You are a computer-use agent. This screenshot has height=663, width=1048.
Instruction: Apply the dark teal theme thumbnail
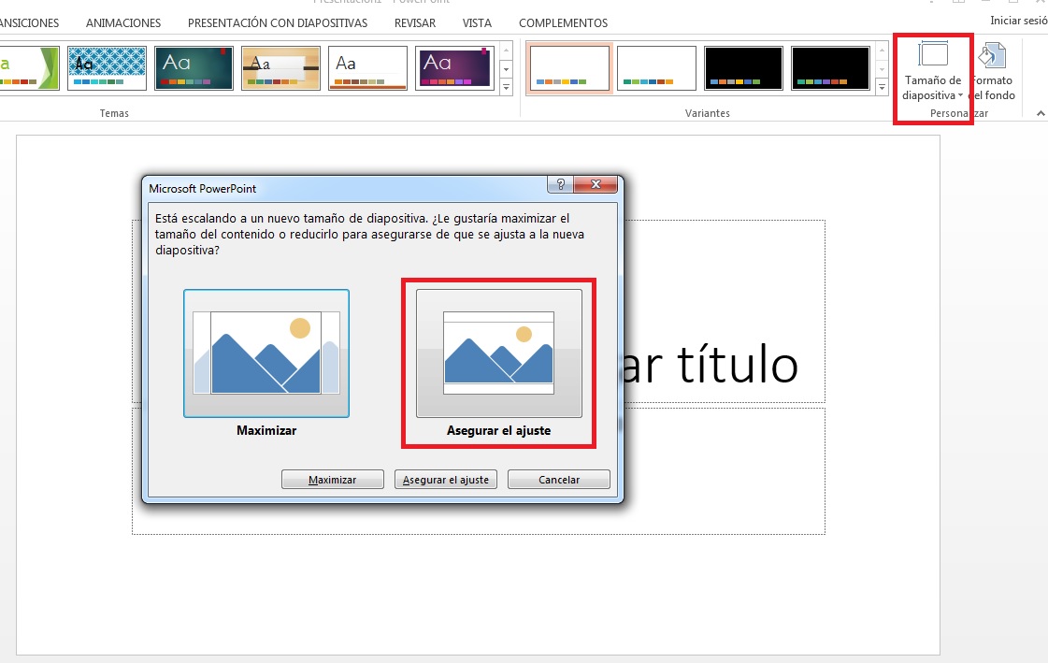click(x=194, y=68)
